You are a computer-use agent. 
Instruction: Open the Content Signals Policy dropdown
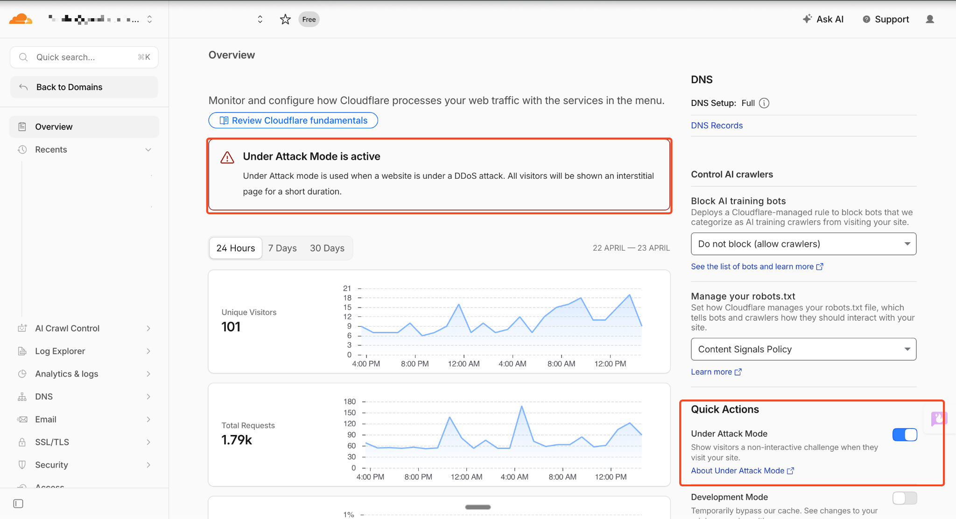pos(803,349)
